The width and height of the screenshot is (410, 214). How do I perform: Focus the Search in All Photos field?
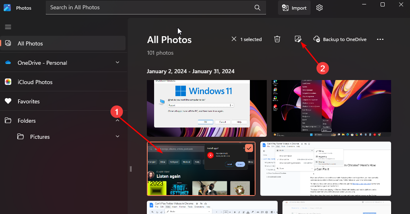[156, 7]
